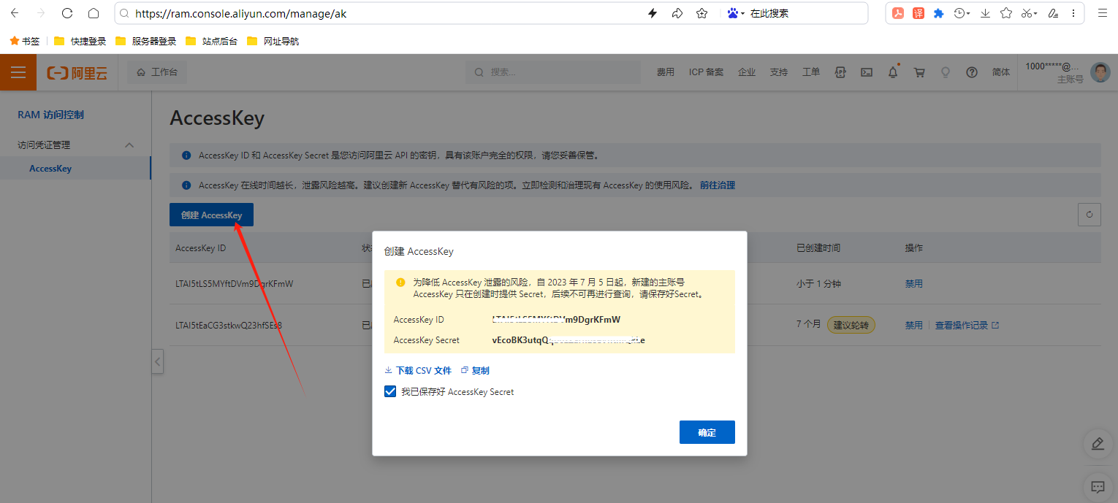Click the browser address bar URL
The width and height of the screenshot is (1118, 503).
pos(240,13)
